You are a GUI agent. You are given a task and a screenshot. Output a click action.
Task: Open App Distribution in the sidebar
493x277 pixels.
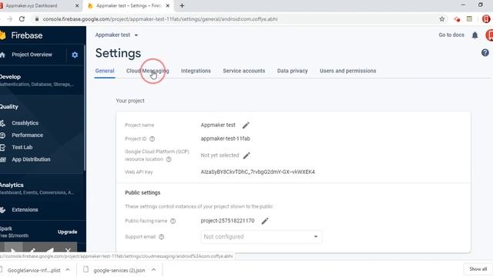pos(31,159)
